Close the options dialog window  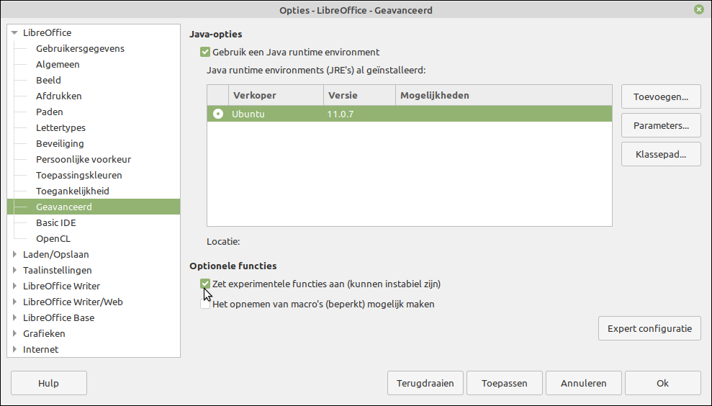pyautogui.click(x=699, y=10)
